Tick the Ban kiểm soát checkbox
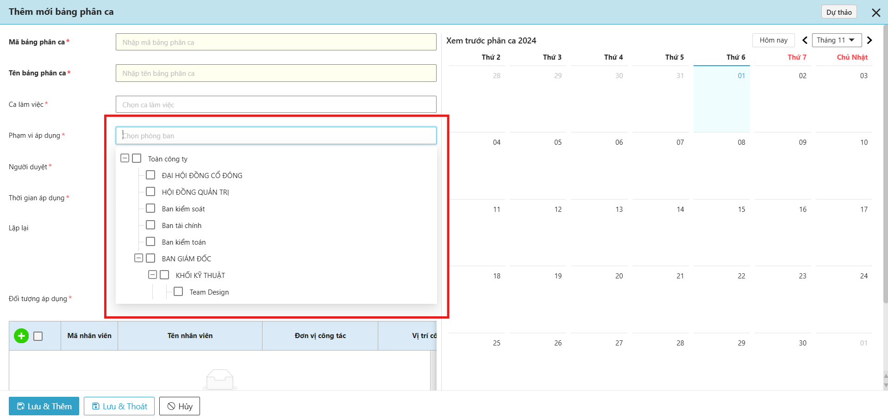 (x=150, y=209)
